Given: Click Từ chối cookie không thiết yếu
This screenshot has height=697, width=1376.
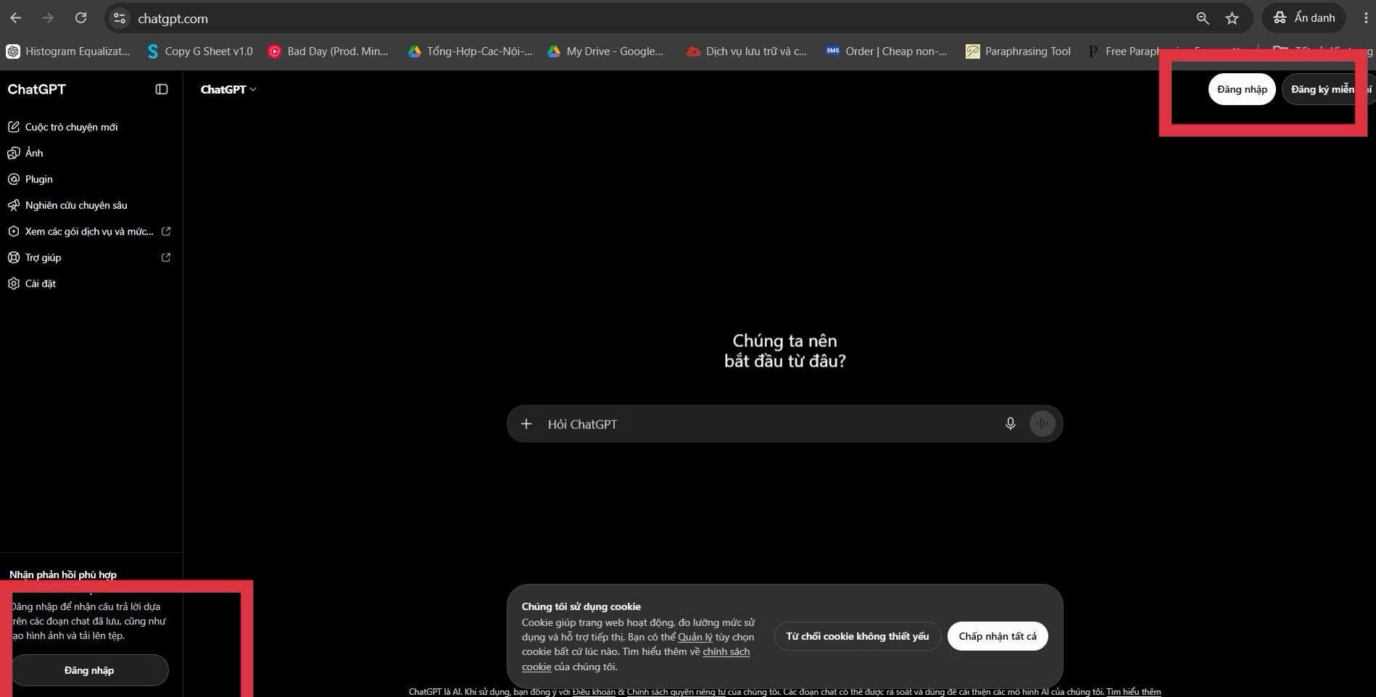Looking at the screenshot, I should pyautogui.click(x=857, y=636).
